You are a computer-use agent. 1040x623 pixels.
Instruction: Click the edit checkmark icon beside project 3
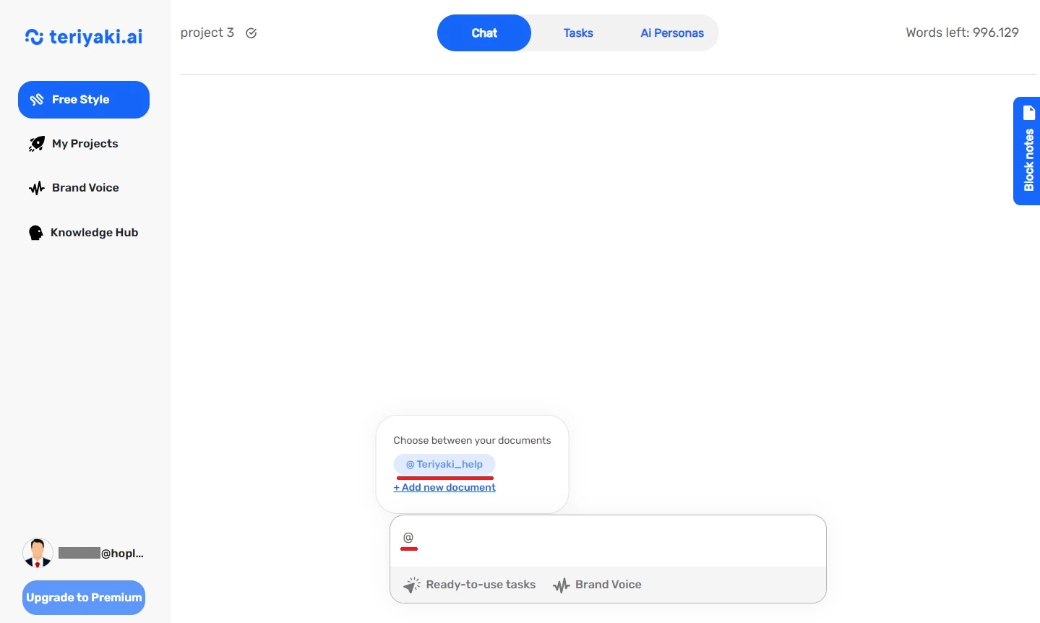[252, 33]
